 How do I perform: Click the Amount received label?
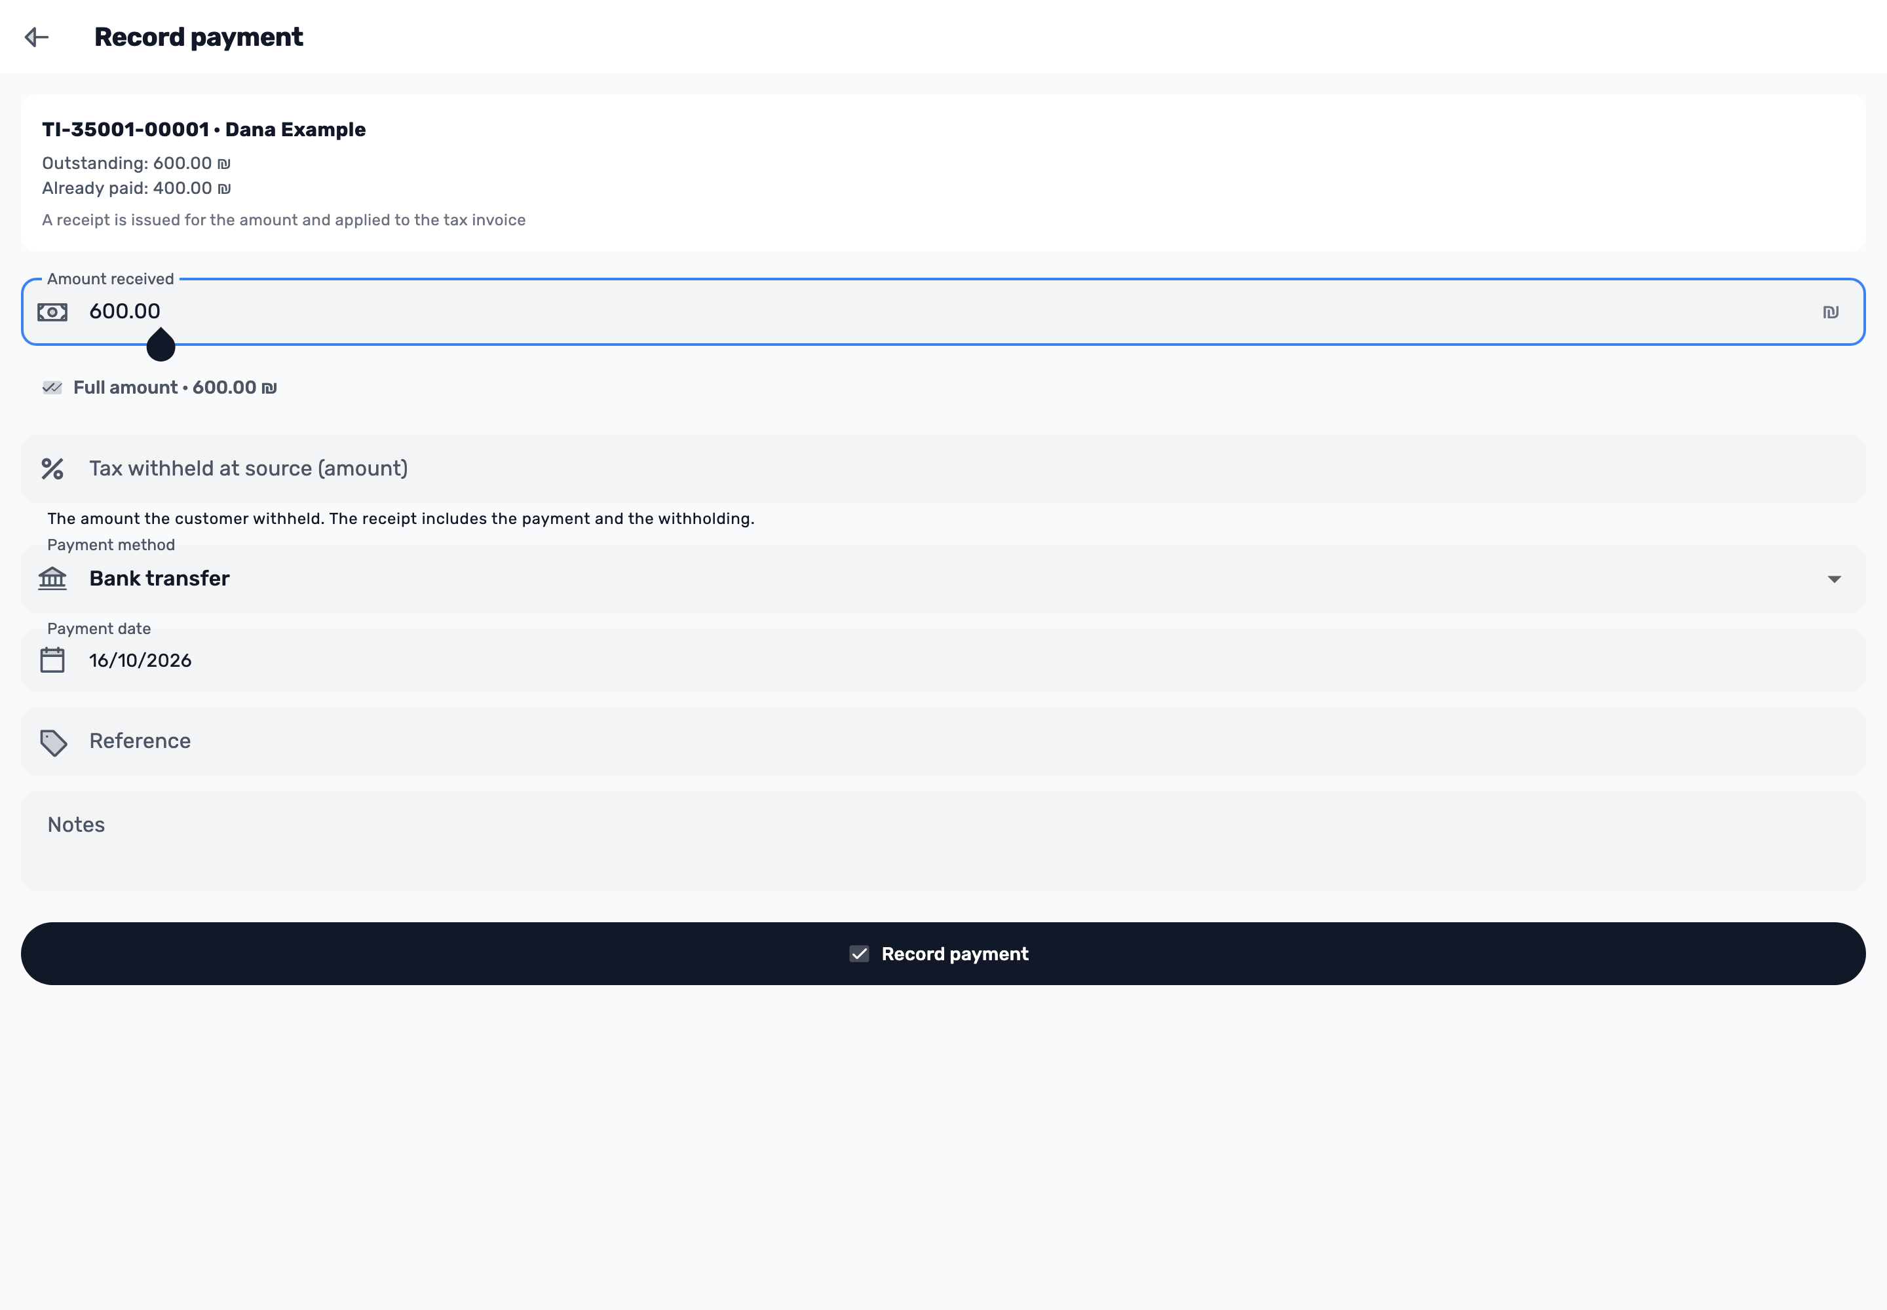pos(110,279)
